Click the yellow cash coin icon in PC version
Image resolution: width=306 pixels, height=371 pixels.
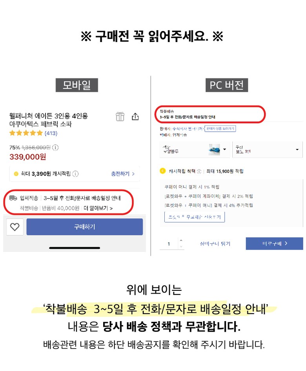(x=163, y=171)
